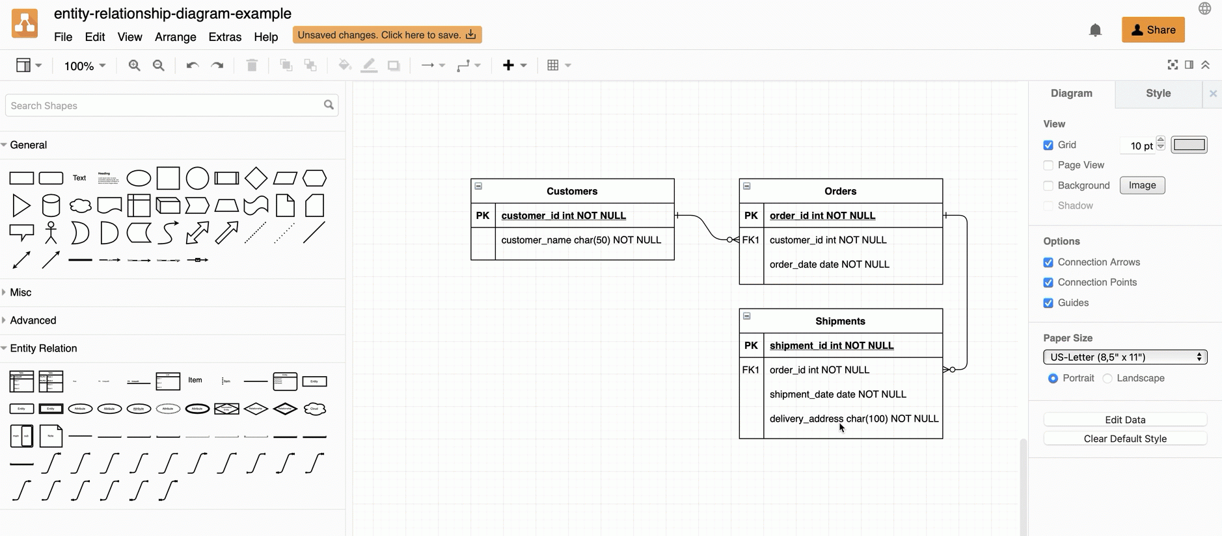
Task: Click the Zoom In magnifier icon
Action: coord(134,66)
